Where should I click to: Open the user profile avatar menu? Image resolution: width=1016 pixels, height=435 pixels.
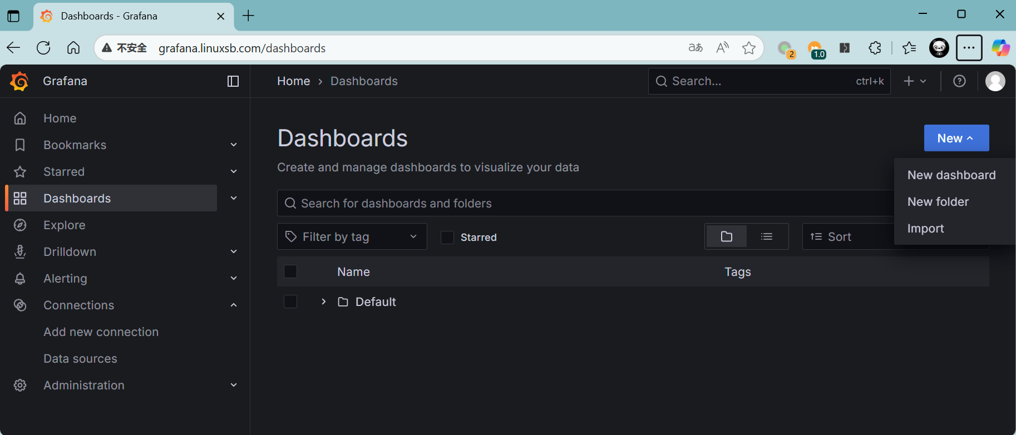(x=995, y=81)
